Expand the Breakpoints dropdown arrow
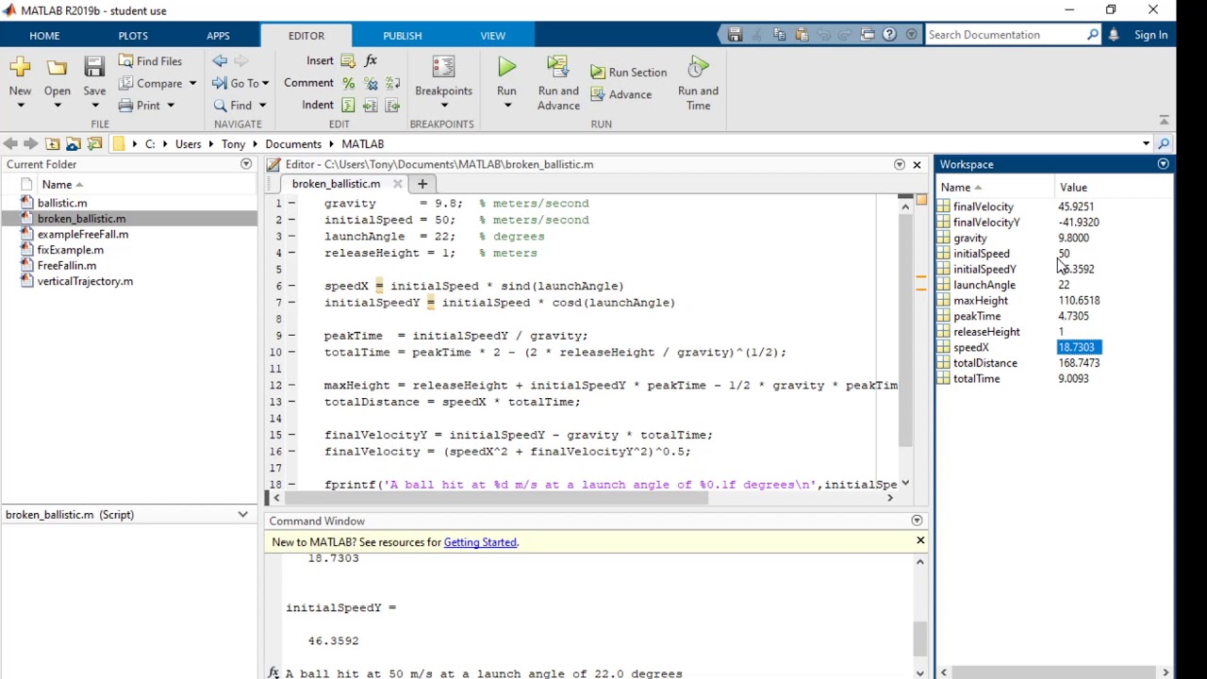This screenshot has height=679, width=1207. pyautogui.click(x=443, y=106)
